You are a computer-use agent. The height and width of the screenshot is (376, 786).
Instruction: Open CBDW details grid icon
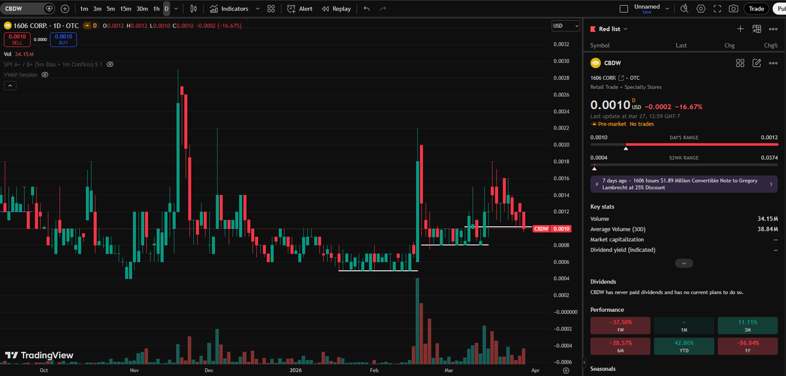click(x=740, y=63)
